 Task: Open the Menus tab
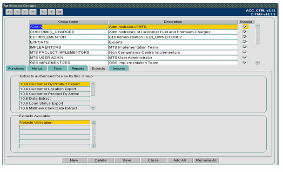tap(37, 69)
